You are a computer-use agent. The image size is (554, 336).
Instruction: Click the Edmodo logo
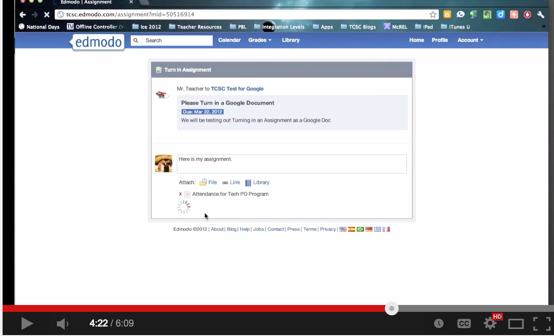[99, 42]
